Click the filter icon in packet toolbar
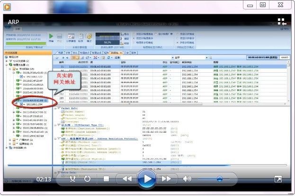 tap(95, 58)
